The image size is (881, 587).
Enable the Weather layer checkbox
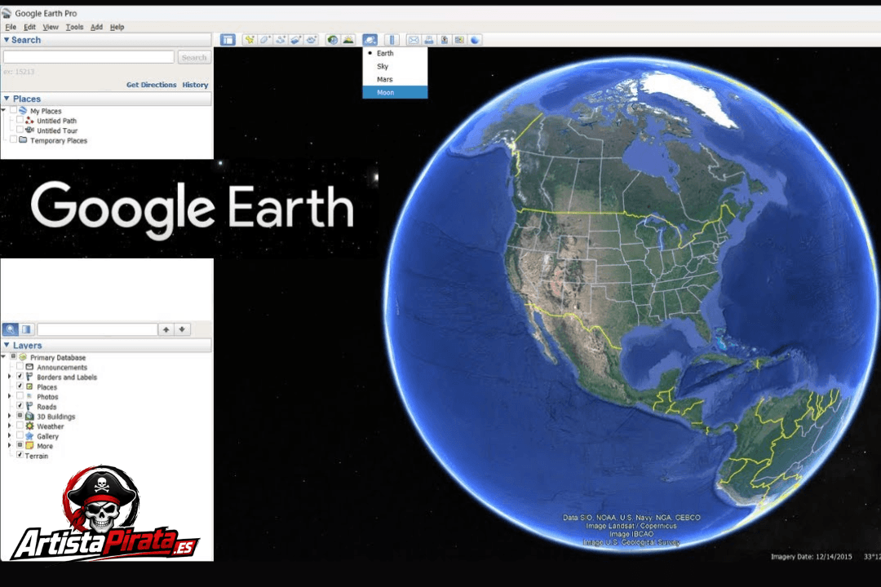20,426
